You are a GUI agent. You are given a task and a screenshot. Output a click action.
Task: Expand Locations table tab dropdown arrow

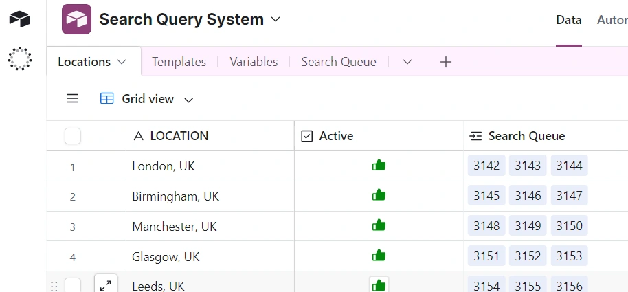122,62
